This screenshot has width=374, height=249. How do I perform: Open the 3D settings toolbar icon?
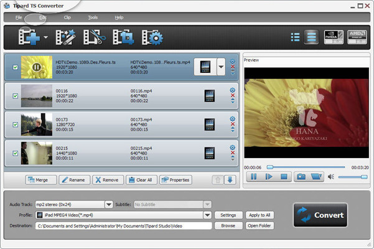tap(123, 38)
